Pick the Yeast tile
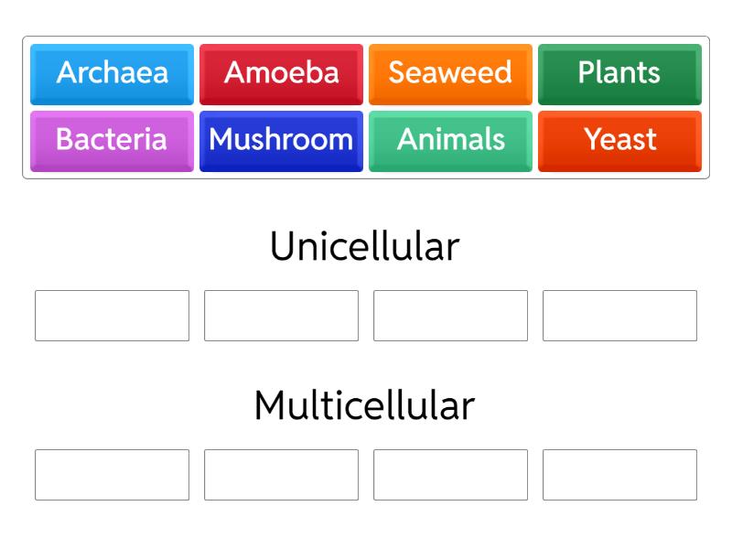Image resolution: width=732 pixels, height=549 pixels. tap(619, 140)
